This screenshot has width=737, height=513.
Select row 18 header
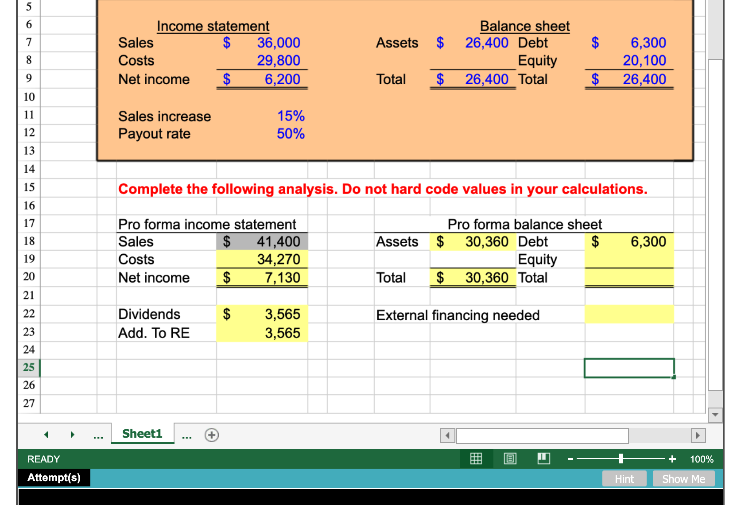pos(29,241)
